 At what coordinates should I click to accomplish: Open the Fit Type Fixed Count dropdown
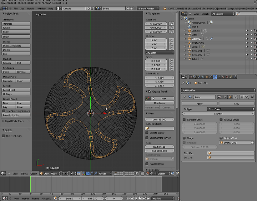231,109
